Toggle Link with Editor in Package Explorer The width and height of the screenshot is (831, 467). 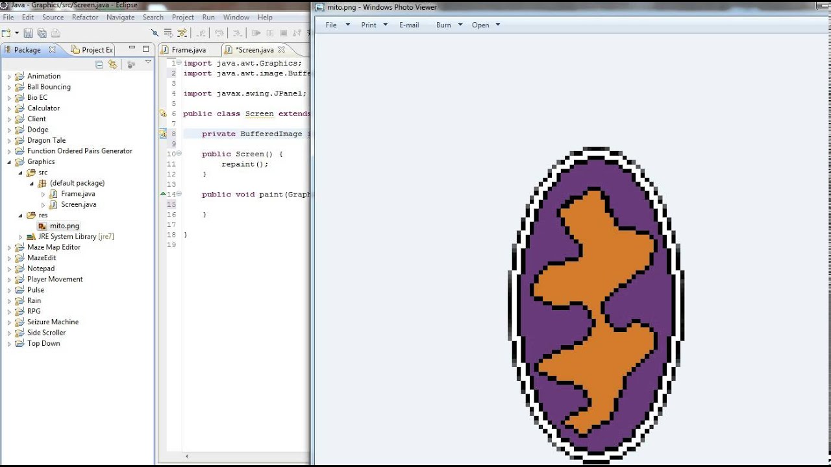click(113, 64)
